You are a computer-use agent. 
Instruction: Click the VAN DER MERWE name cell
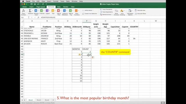(x=32, y=38)
